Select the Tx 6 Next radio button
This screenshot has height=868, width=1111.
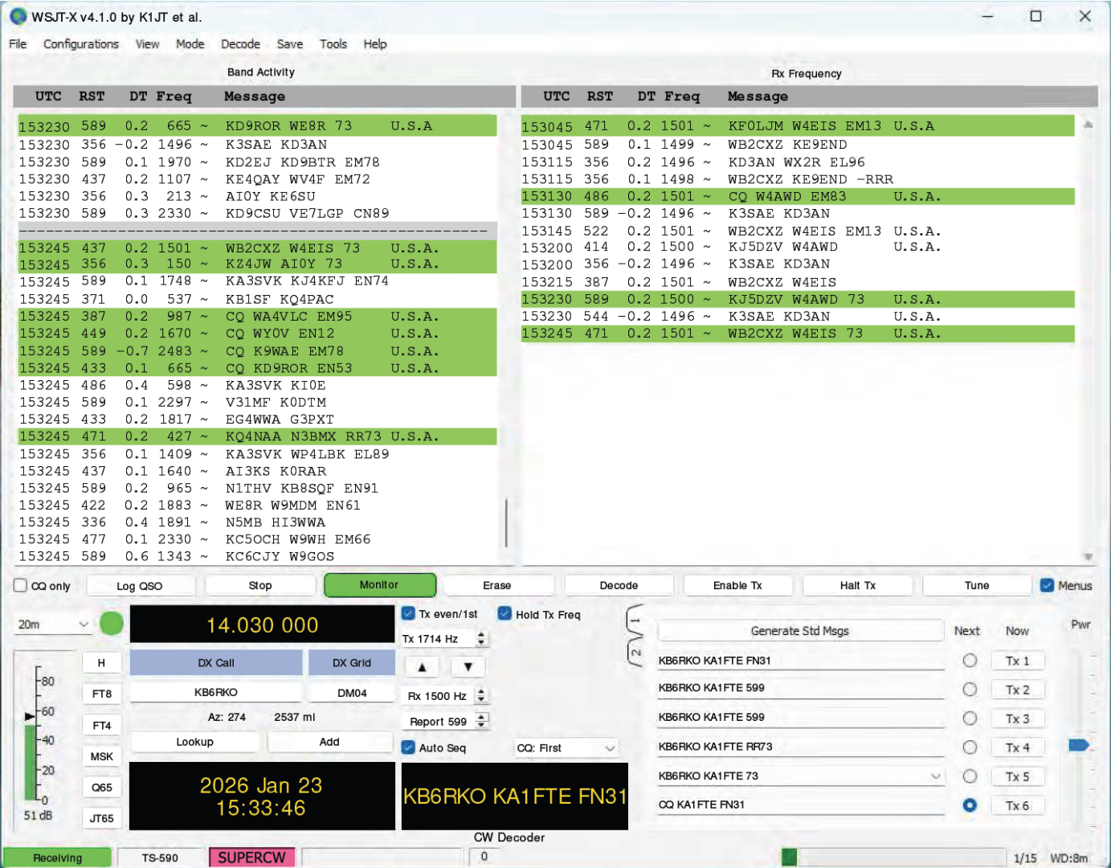970,805
